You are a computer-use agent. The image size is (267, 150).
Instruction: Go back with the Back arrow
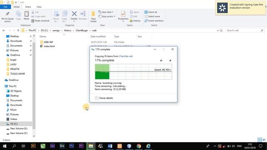4,30
